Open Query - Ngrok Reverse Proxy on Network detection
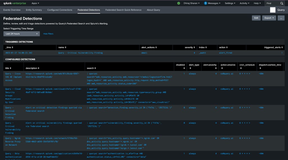This screenshot has width=288, height=160. click(13, 141)
